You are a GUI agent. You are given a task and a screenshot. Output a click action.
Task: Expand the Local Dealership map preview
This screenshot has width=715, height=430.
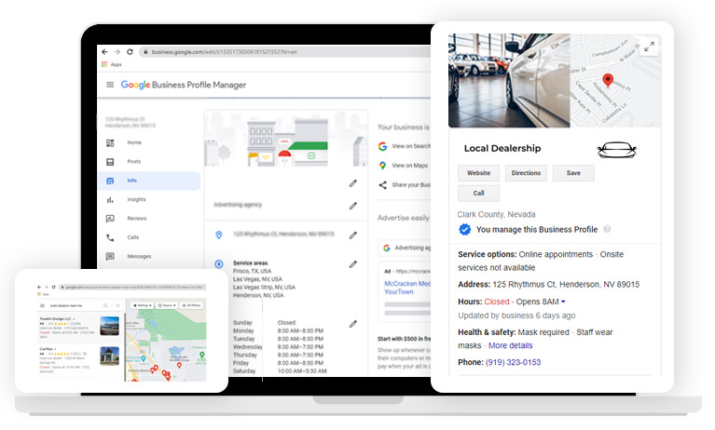coord(650,46)
